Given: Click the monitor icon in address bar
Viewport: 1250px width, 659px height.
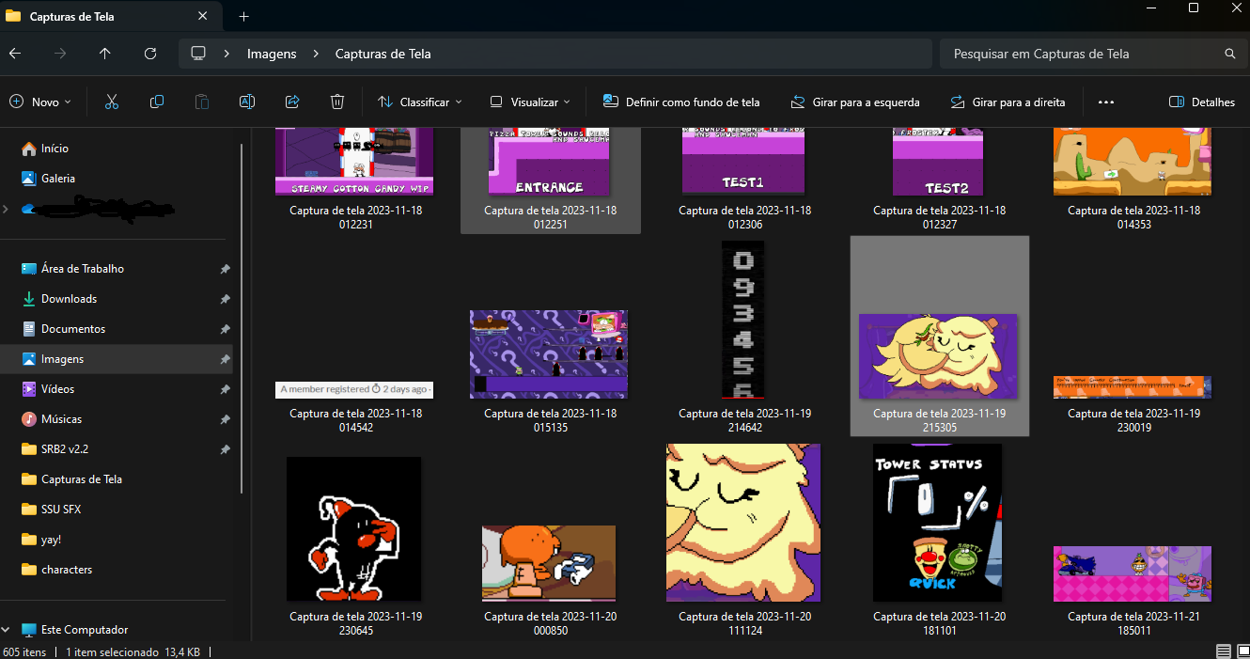Looking at the screenshot, I should click(x=198, y=54).
